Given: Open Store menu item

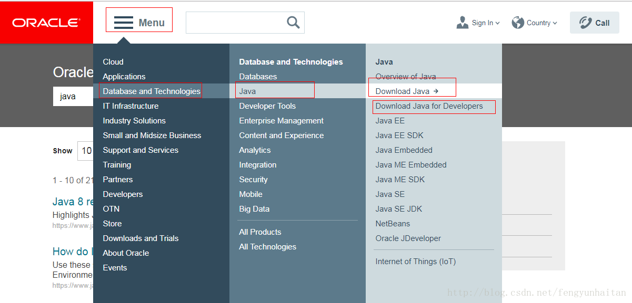Looking at the screenshot, I should click(112, 224).
